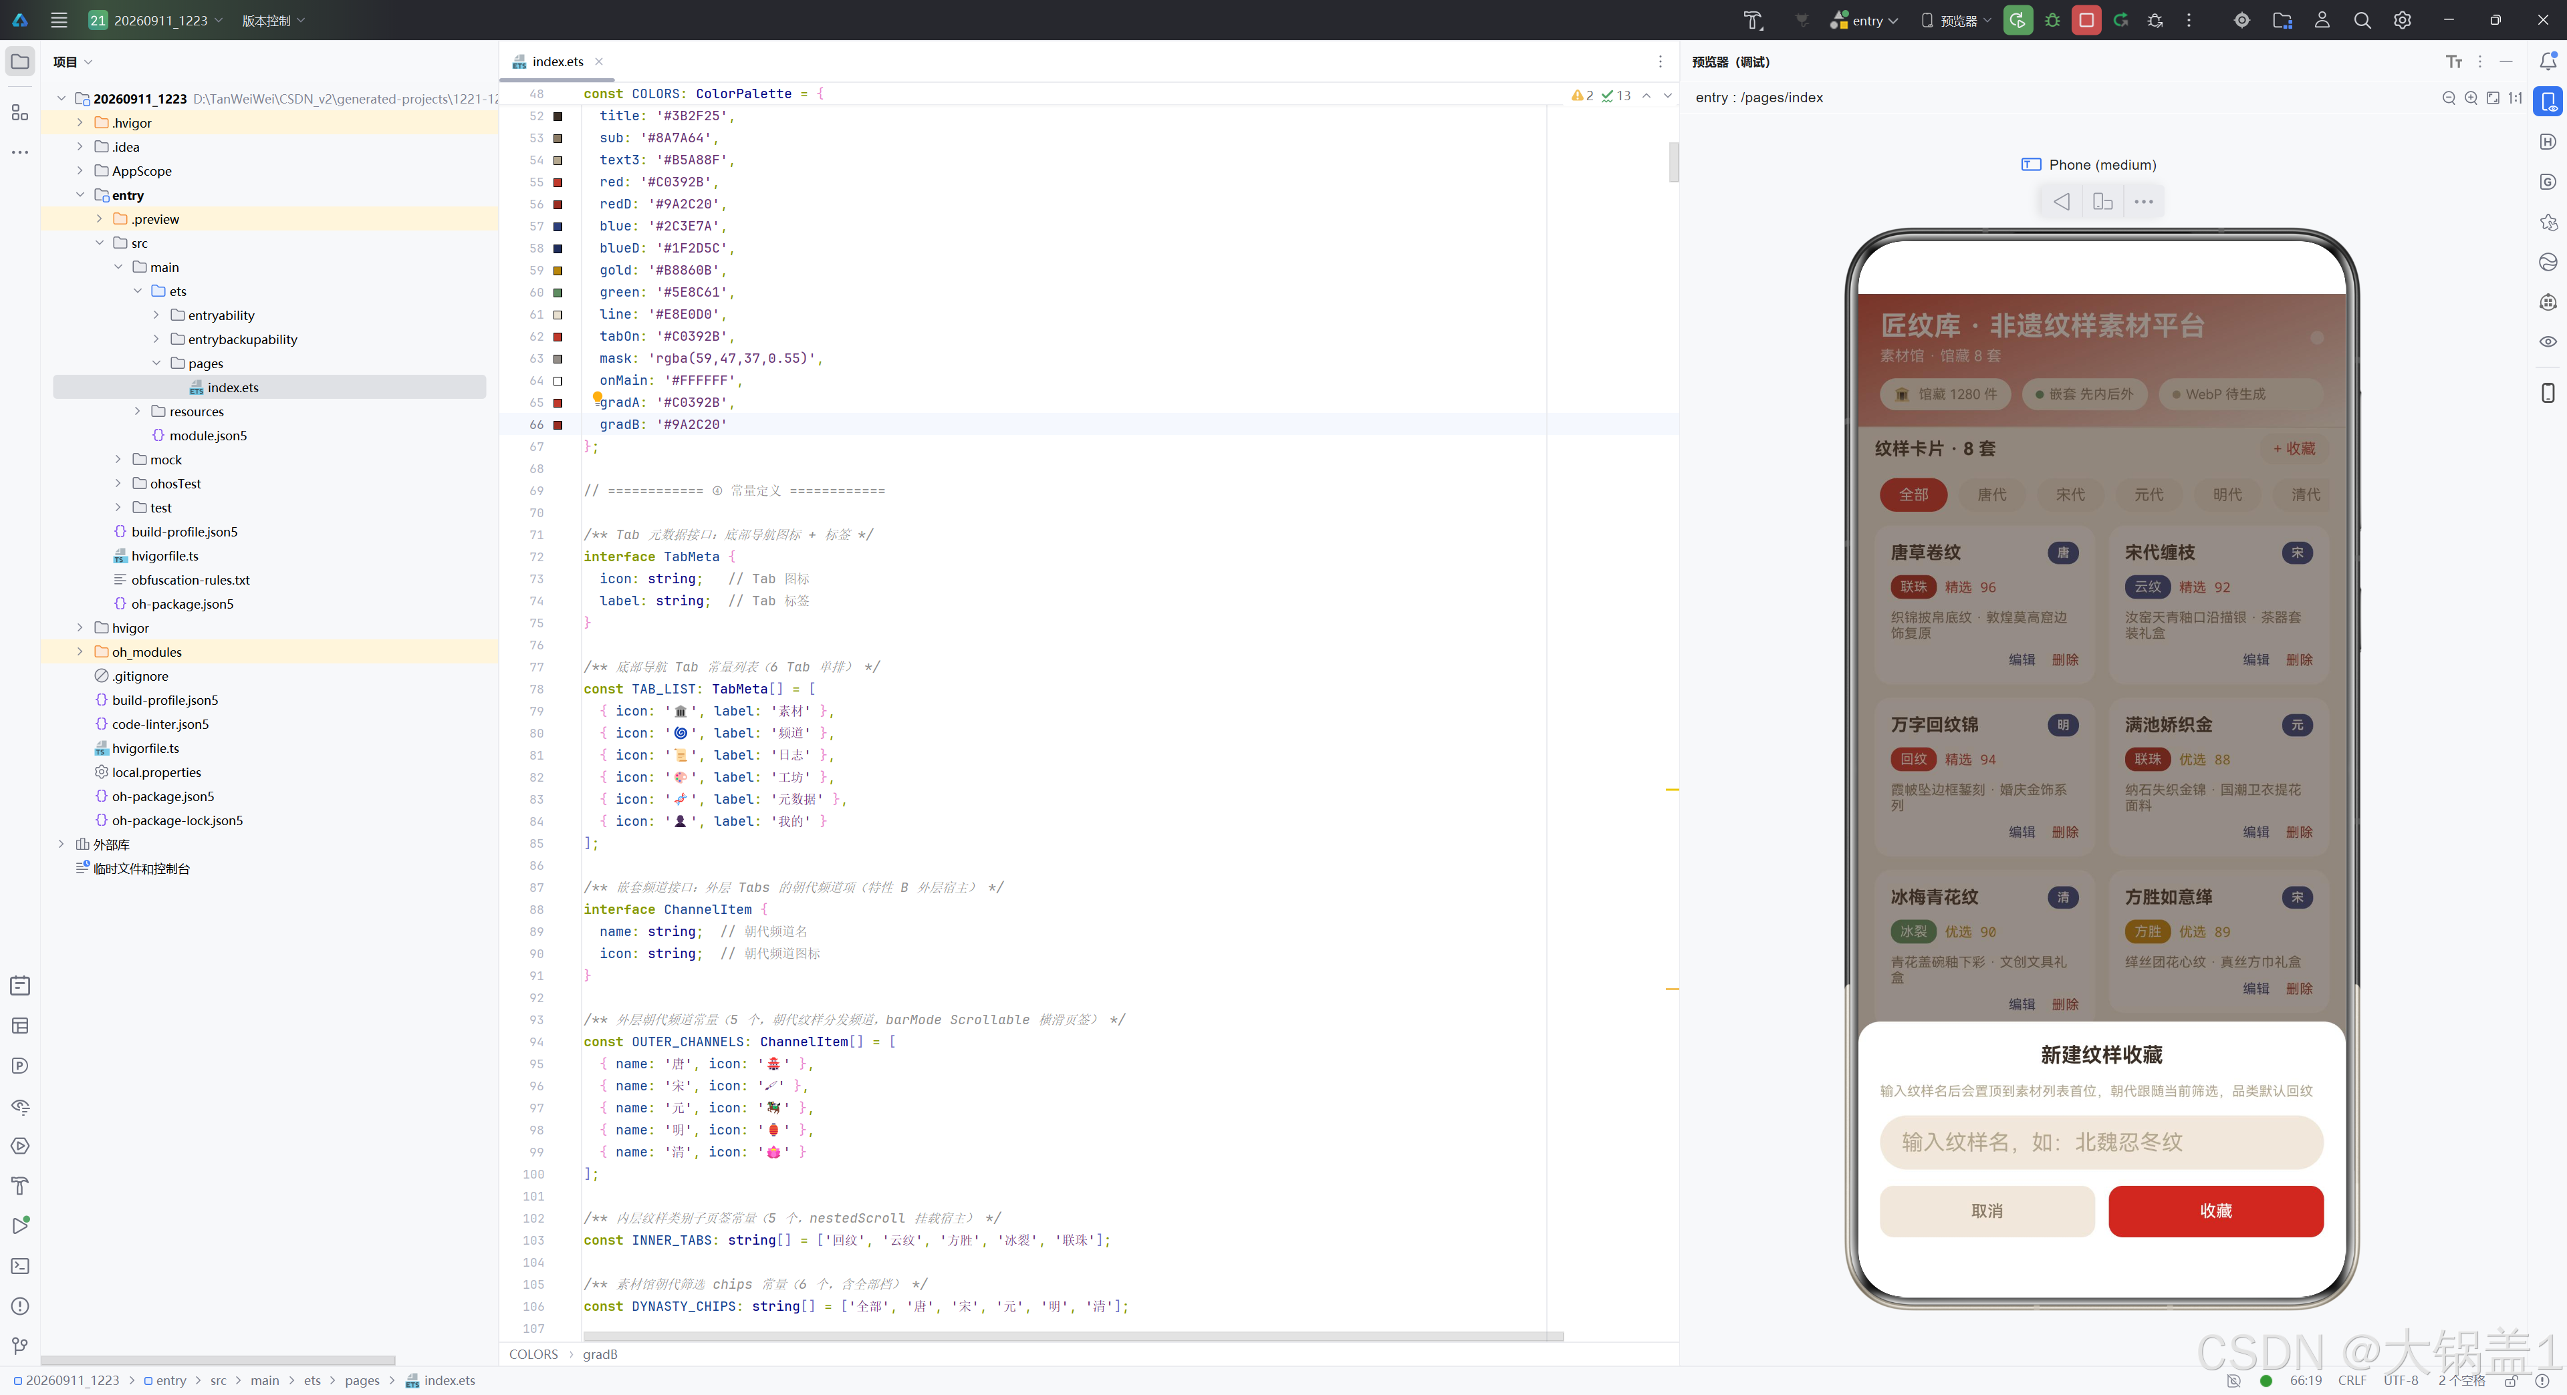Click the gold color swatch on line 59
Screen dimensions: 2567x1395
[558, 271]
